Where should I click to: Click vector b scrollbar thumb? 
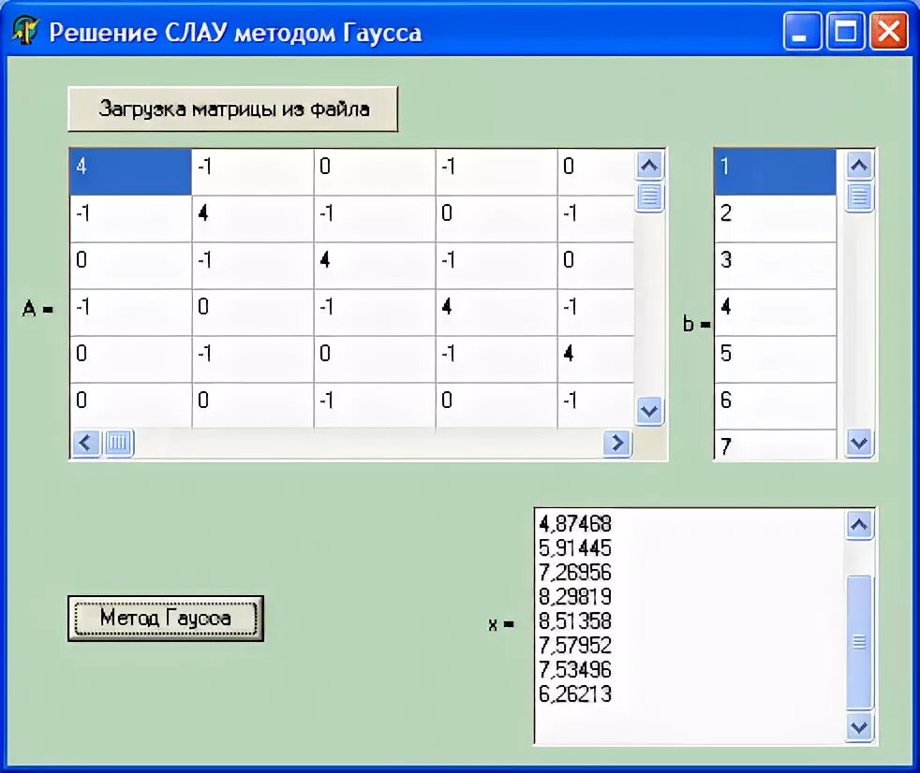point(859,197)
